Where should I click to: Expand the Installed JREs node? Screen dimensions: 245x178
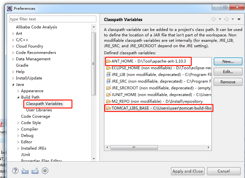point(18,148)
